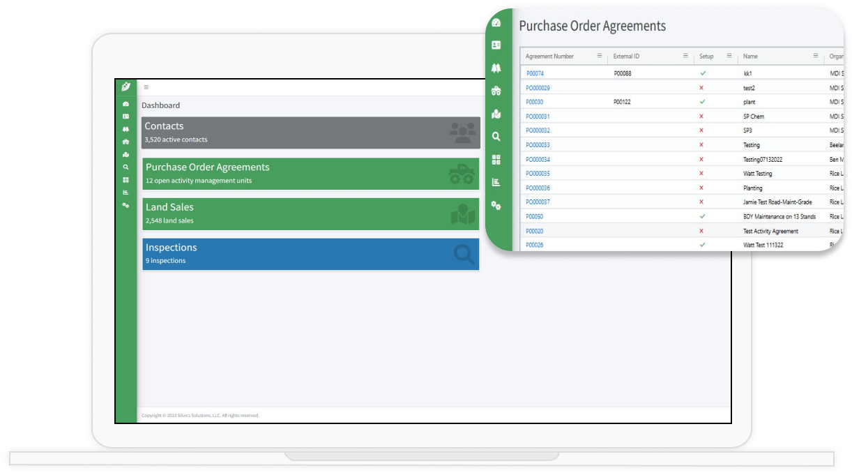852x475 pixels.
Task: Click the contact card icon in the Purchase Order Agreements sidebar
Action: coord(496,45)
